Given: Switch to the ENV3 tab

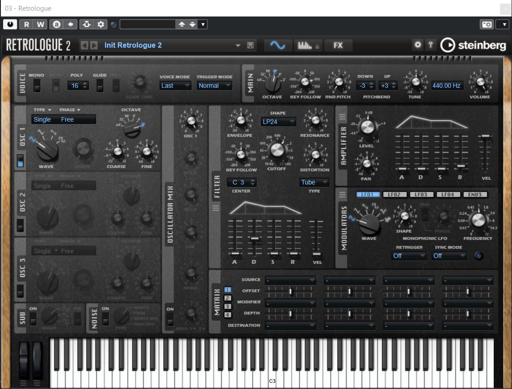Looking at the screenshot, I should pyautogui.click(x=475, y=194).
